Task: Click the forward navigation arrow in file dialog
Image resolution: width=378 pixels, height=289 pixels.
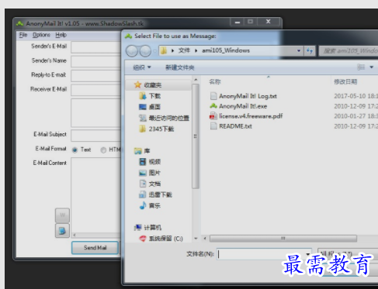Action: (145, 51)
